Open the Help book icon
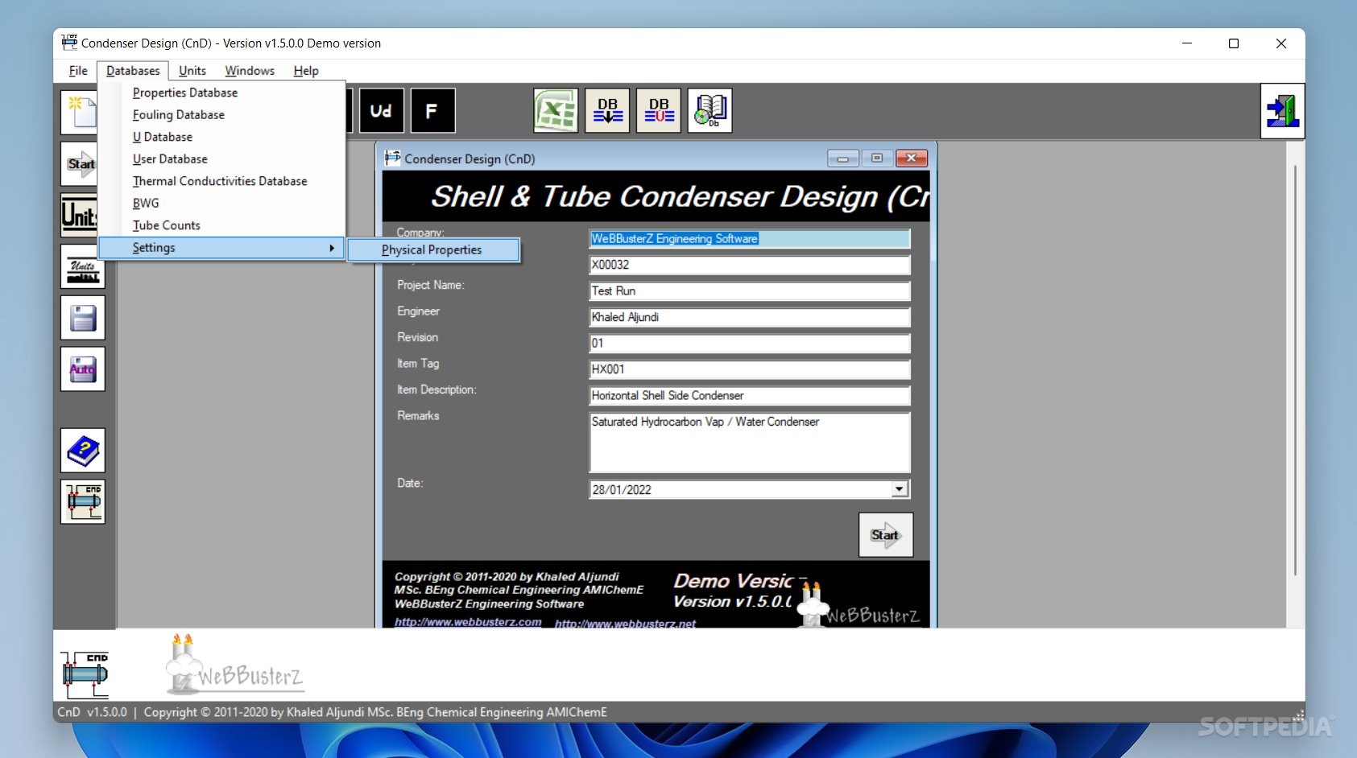The image size is (1357, 758). pos(83,451)
